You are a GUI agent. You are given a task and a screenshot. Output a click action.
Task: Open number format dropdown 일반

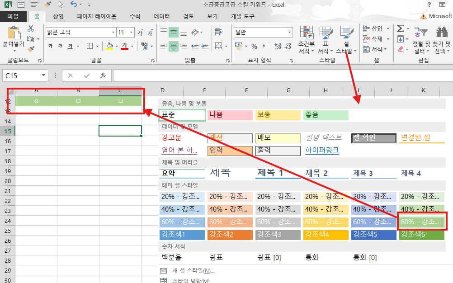tap(289, 33)
